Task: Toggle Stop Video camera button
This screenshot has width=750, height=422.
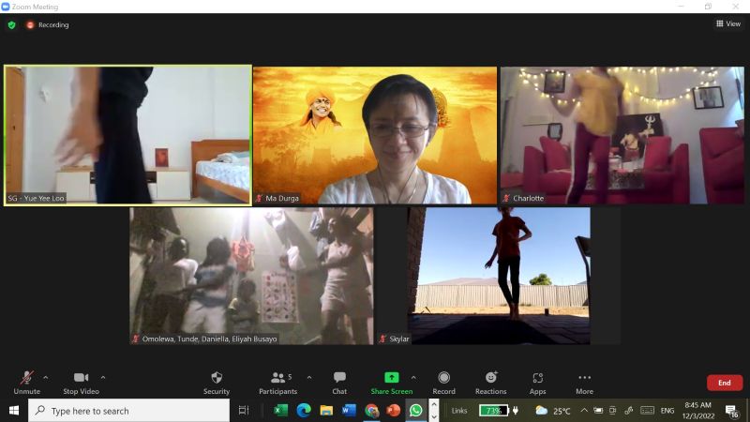Action: point(82,378)
